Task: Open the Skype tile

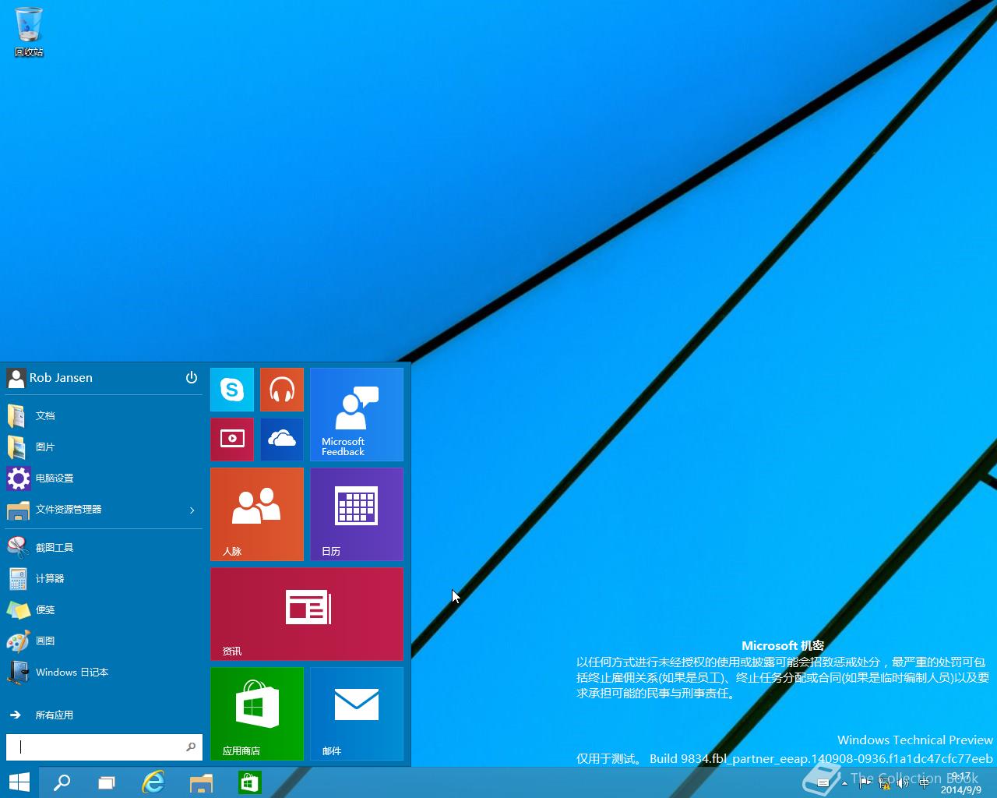Action: 232,389
